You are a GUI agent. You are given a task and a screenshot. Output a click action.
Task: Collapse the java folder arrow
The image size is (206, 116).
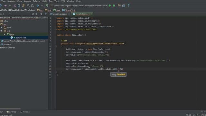pyautogui.click(x=5, y=34)
